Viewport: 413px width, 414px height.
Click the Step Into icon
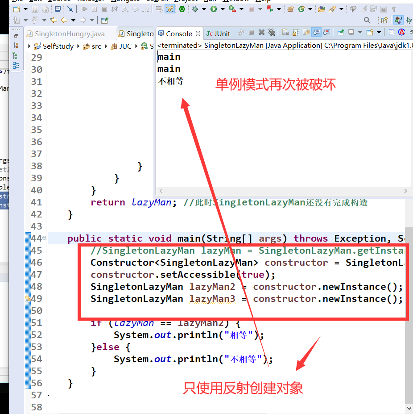[x=125, y=9]
